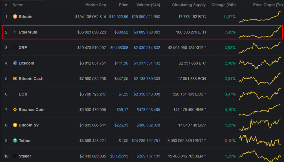Click XRP price $0,458306

tap(119, 48)
